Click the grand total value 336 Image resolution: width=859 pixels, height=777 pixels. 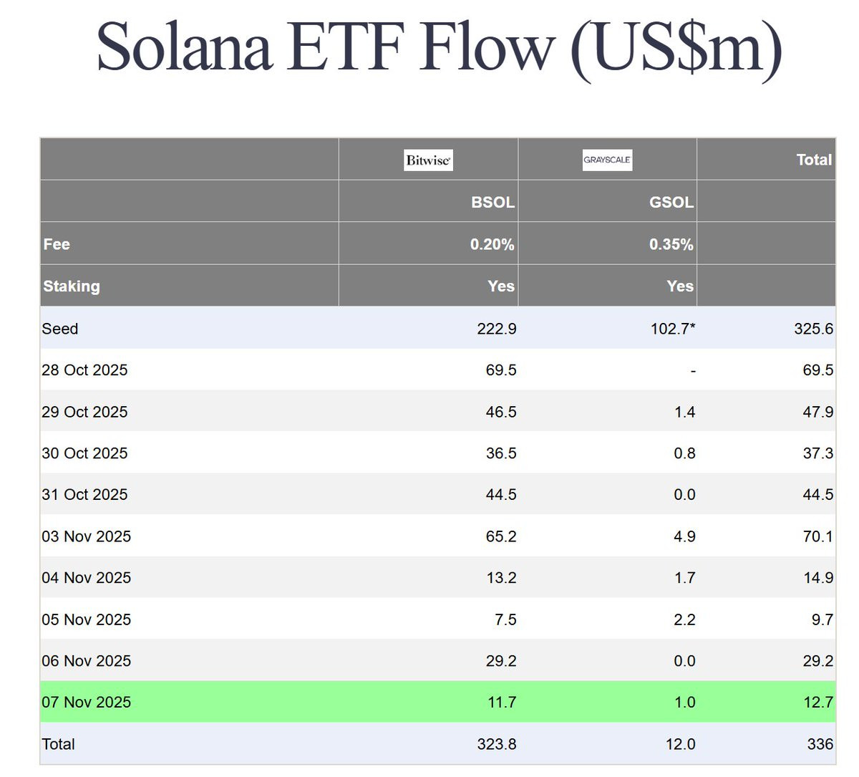pyautogui.click(x=820, y=744)
